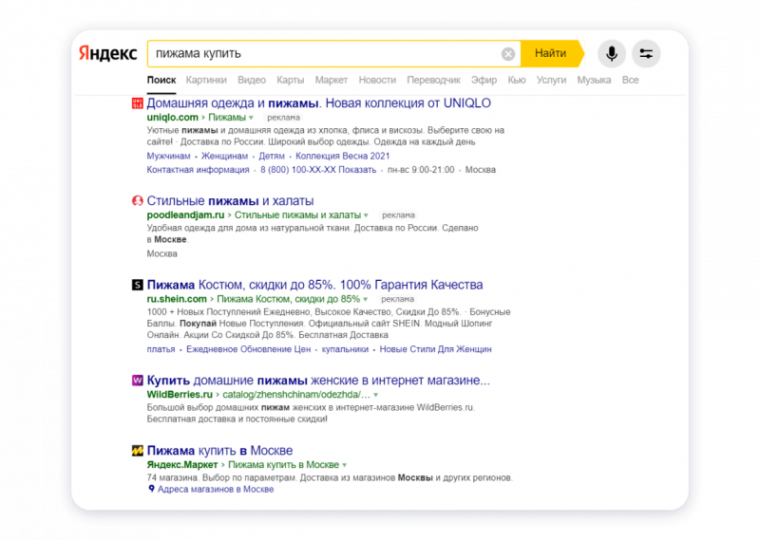Screen dimensions: 760x540
Task: Click the Яндекс logo
Action: (108, 53)
